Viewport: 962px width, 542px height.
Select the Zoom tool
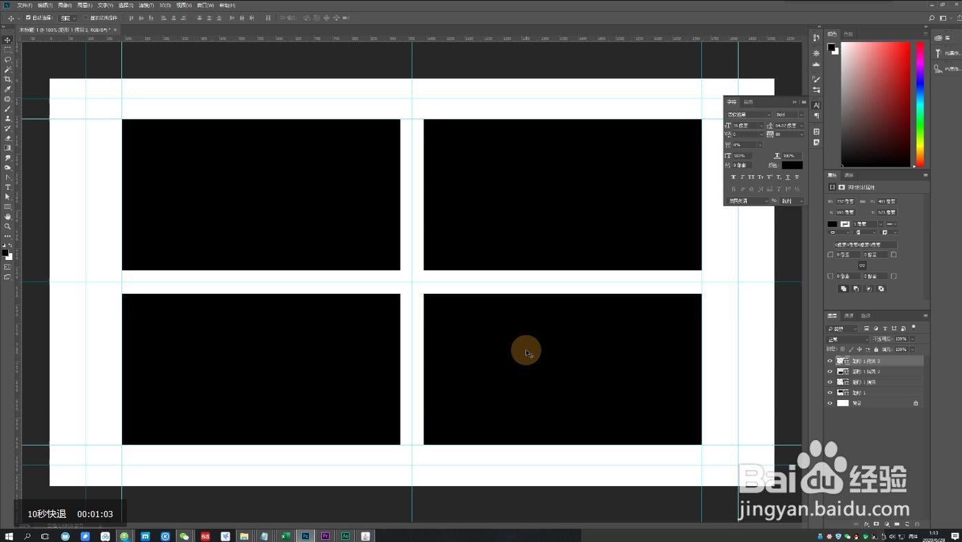point(8,225)
